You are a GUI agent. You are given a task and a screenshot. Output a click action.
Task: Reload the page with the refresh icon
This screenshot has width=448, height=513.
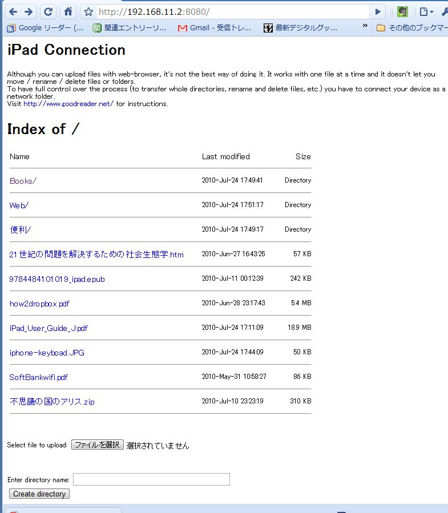click(48, 12)
